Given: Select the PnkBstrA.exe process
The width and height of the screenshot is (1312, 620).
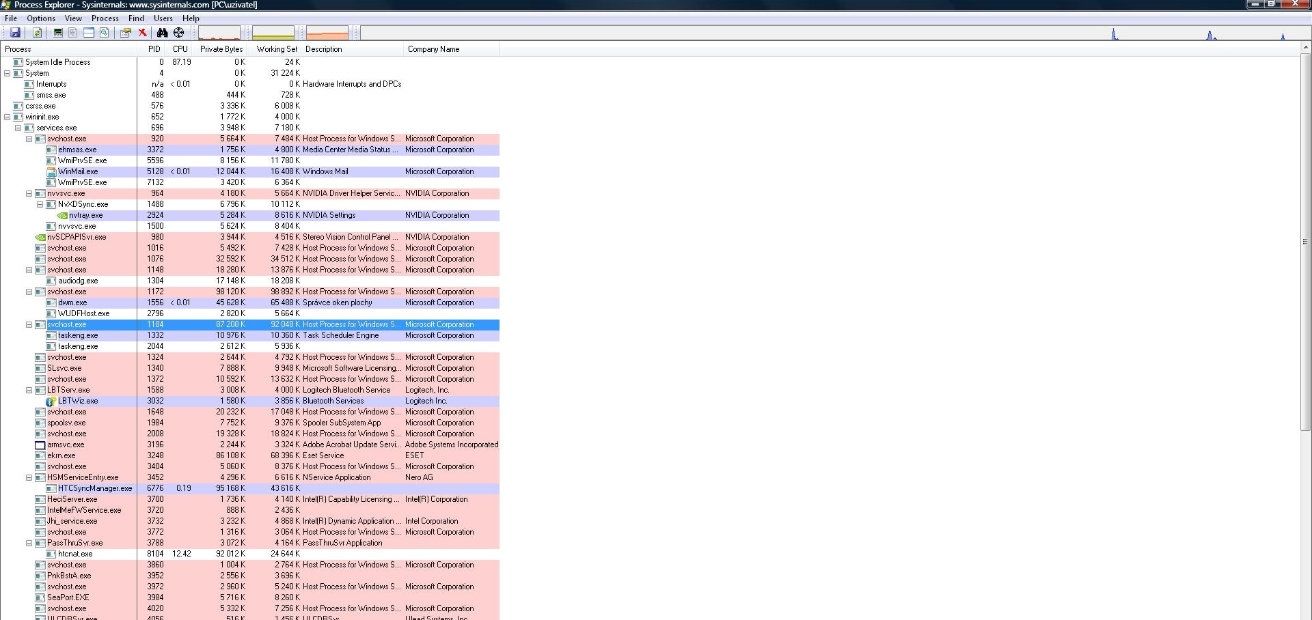Looking at the screenshot, I should point(249,576).
